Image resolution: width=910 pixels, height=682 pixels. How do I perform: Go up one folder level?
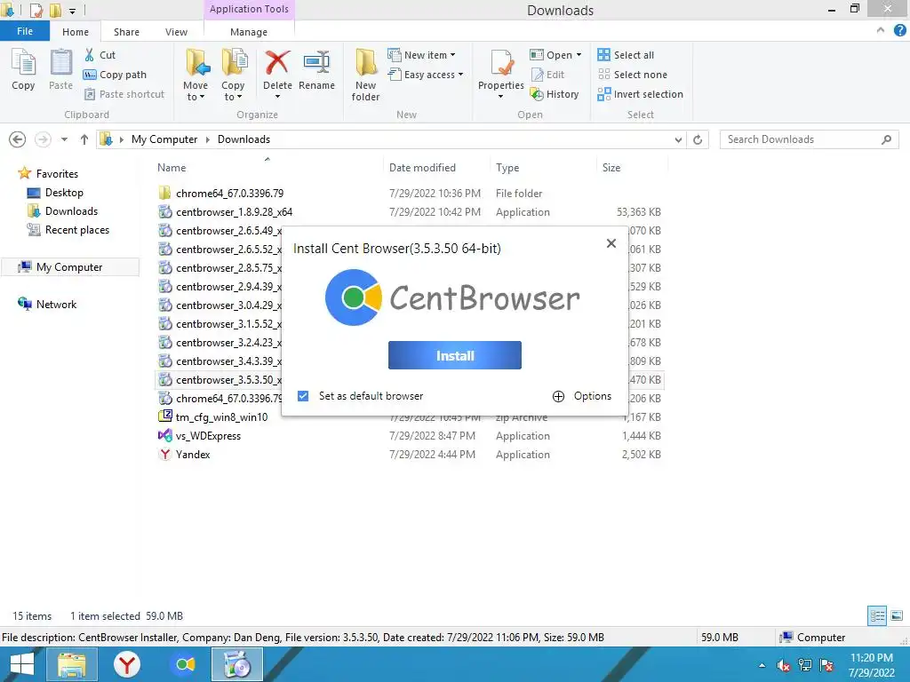pyautogui.click(x=84, y=139)
